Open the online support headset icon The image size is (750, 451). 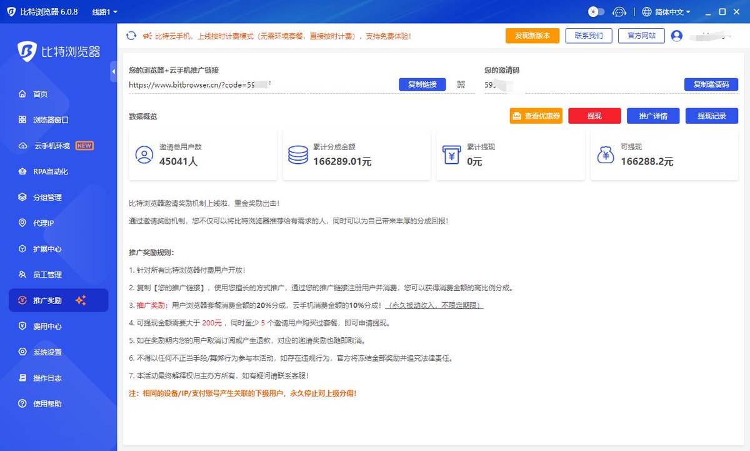tap(619, 11)
